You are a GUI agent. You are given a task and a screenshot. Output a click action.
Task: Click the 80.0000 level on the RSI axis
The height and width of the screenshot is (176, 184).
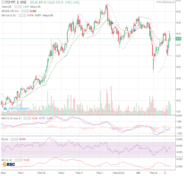point(179,139)
